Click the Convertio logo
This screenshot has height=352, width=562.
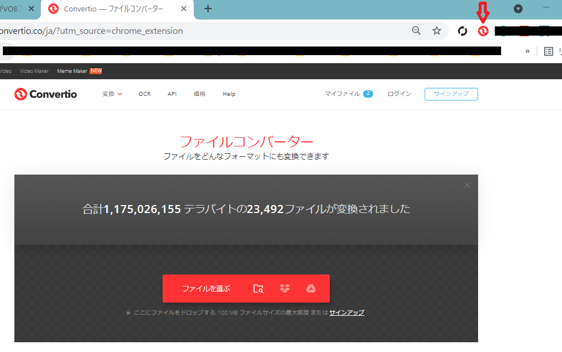(45, 94)
